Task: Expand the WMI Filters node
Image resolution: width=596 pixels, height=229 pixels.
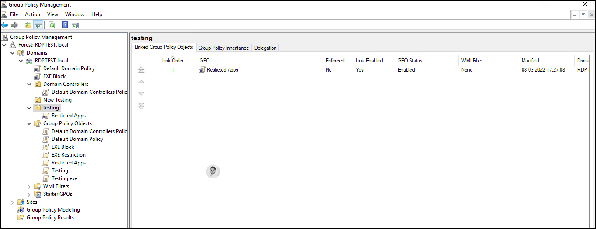Action: [x=29, y=186]
